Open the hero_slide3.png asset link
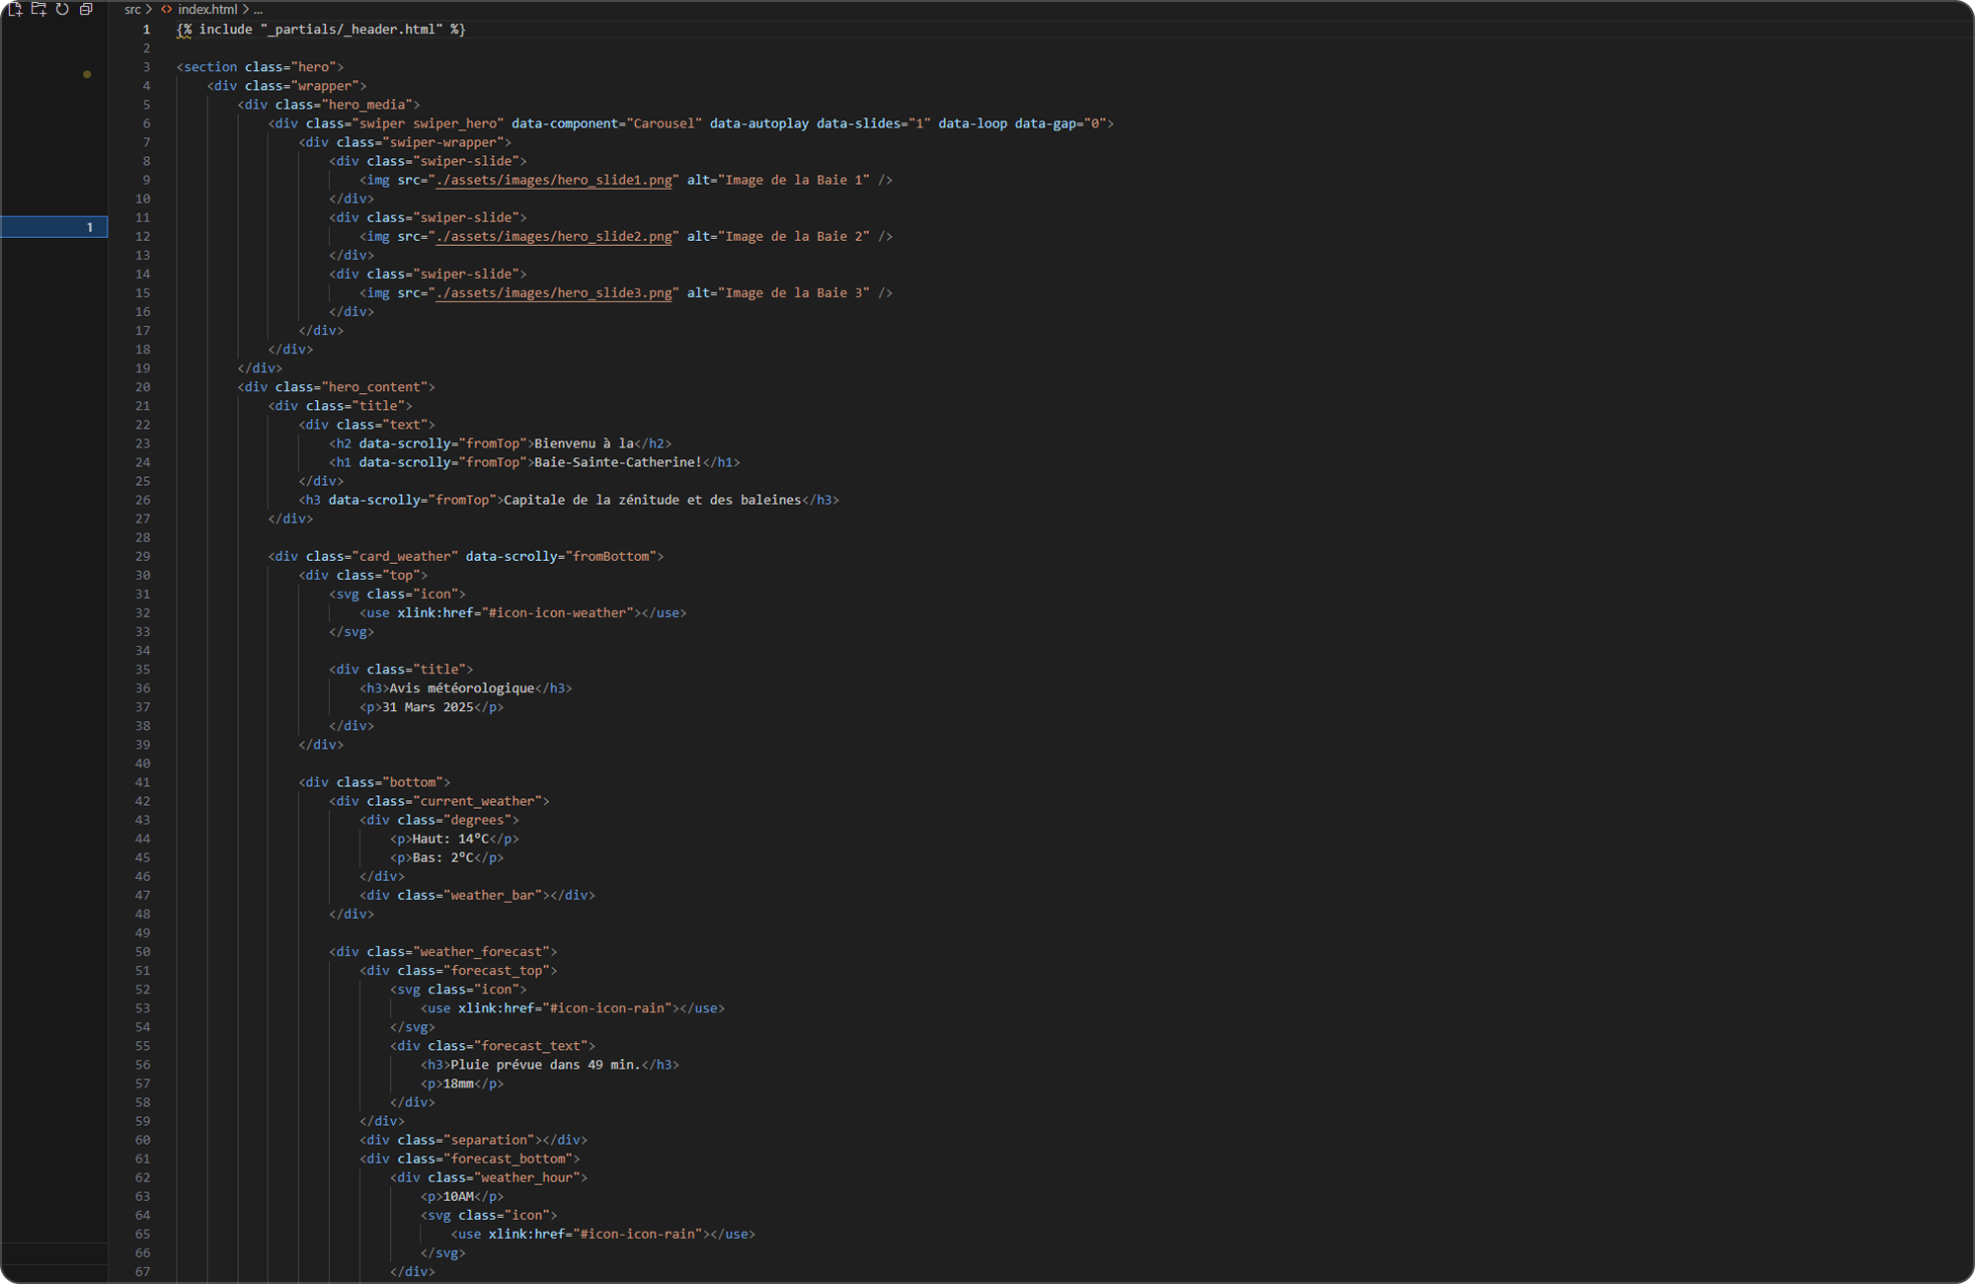This screenshot has height=1284, width=1975. coord(554,292)
